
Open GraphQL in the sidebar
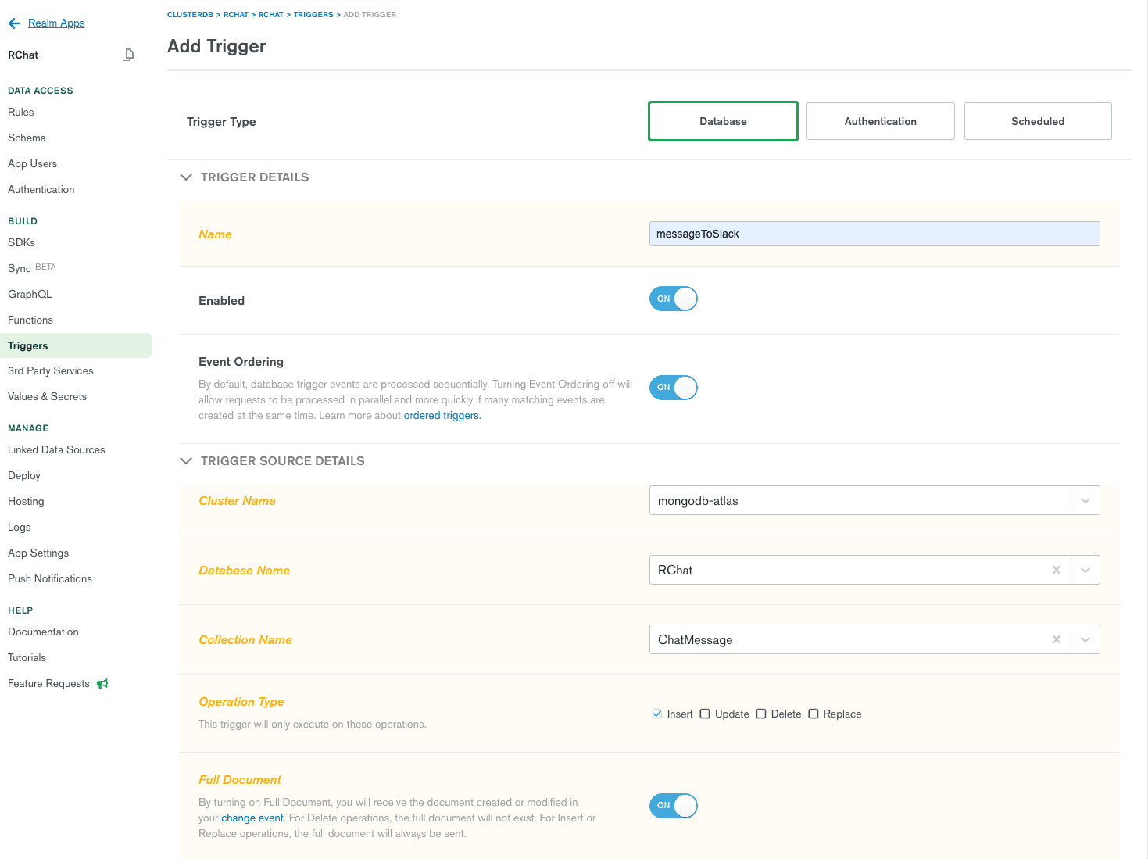click(30, 295)
